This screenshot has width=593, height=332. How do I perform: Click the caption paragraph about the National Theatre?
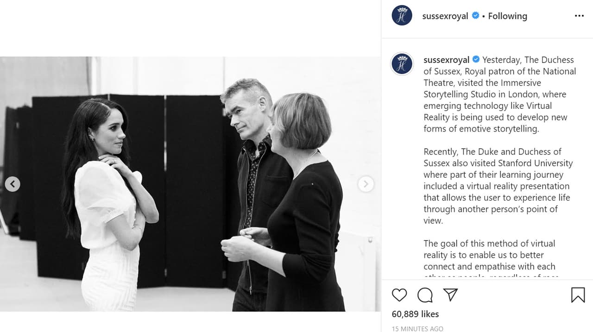click(x=500, y=94)
